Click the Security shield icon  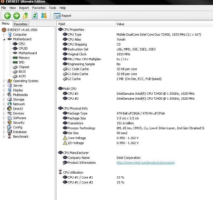tap(10, 123)
